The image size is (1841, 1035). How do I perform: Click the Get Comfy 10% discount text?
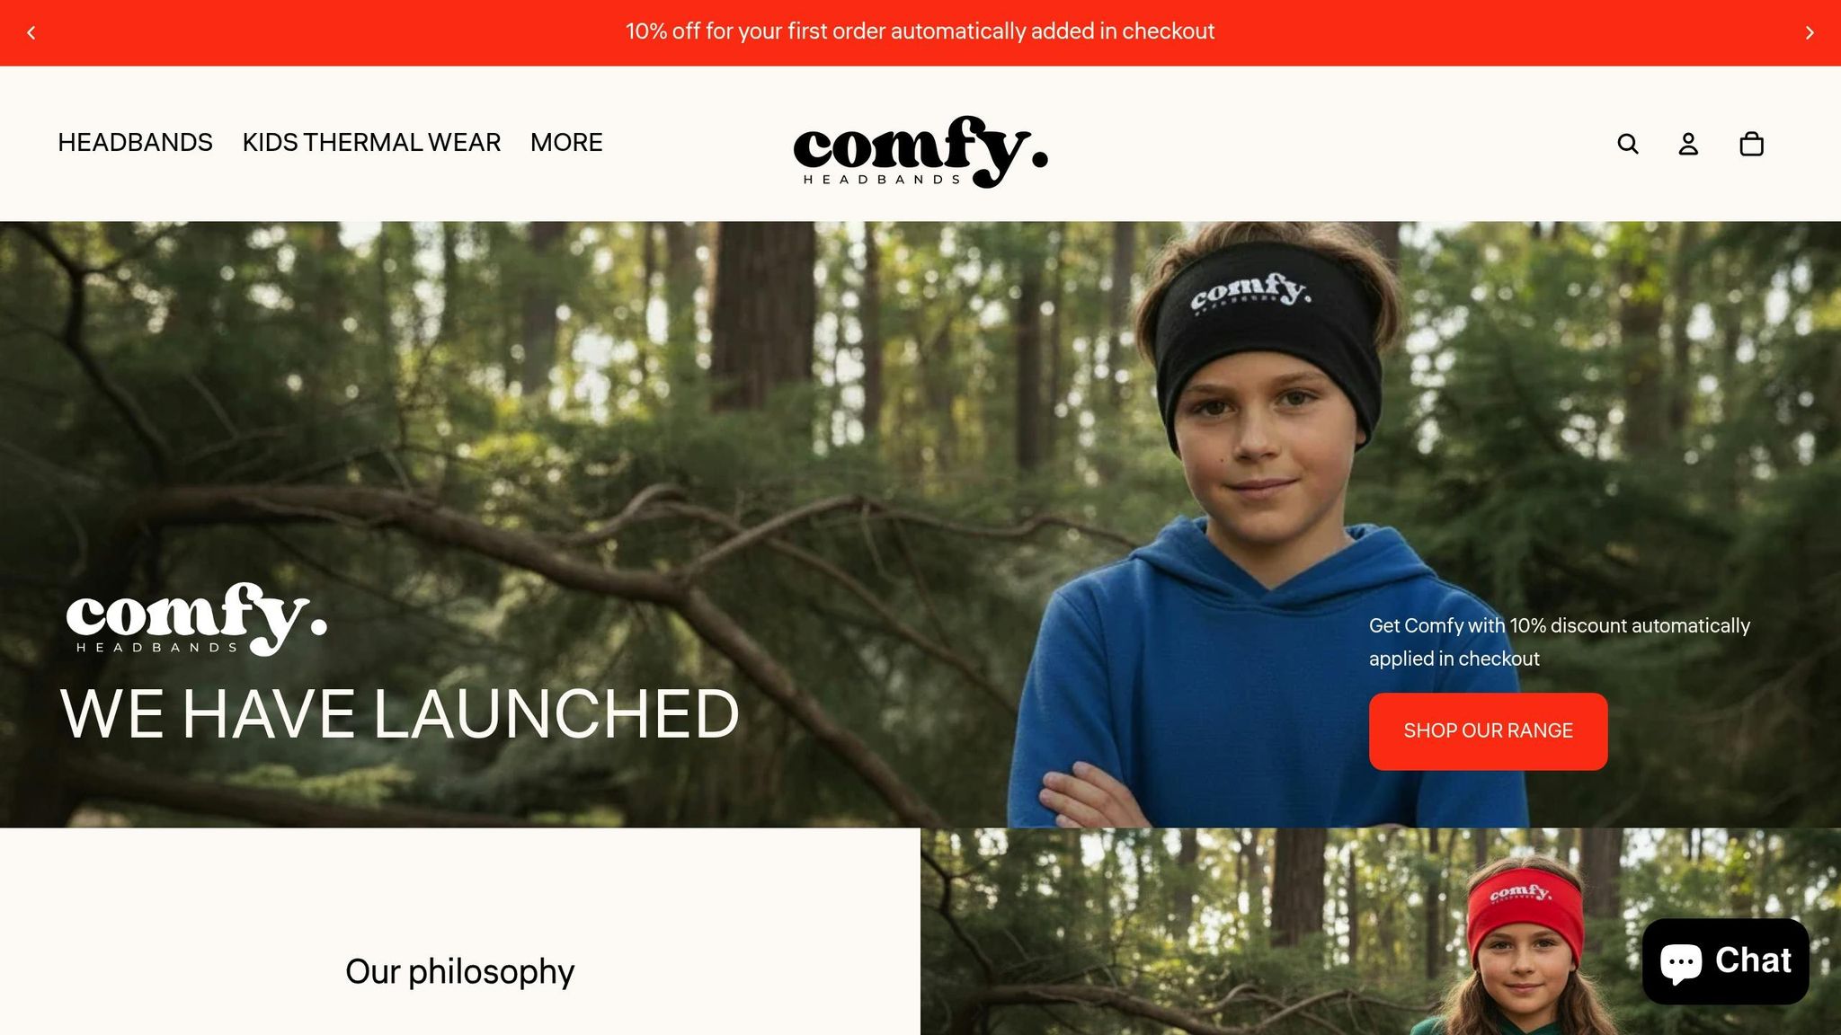pyautogui.click(x=1560, y=641)
